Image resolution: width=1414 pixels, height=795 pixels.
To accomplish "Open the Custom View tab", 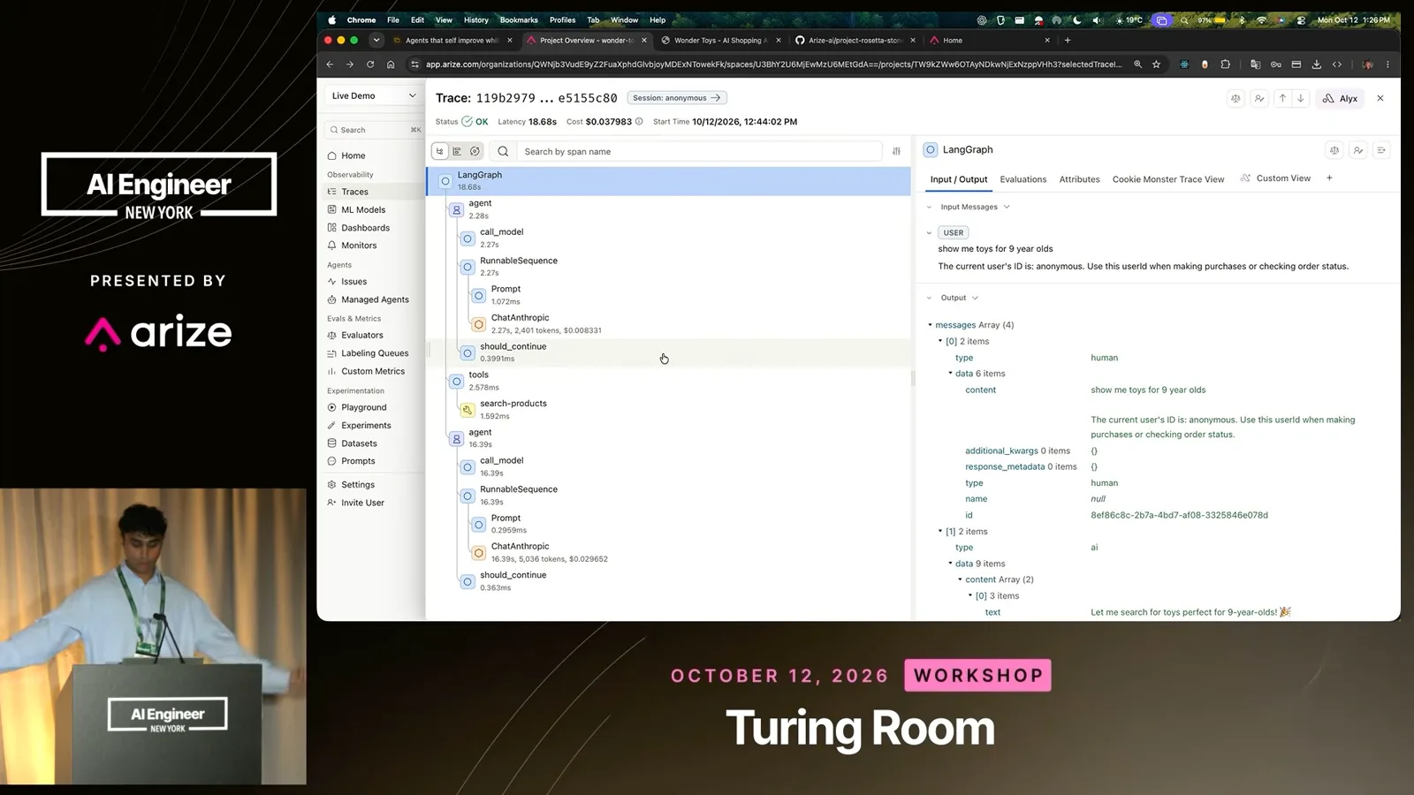I will coord(1275,178).
